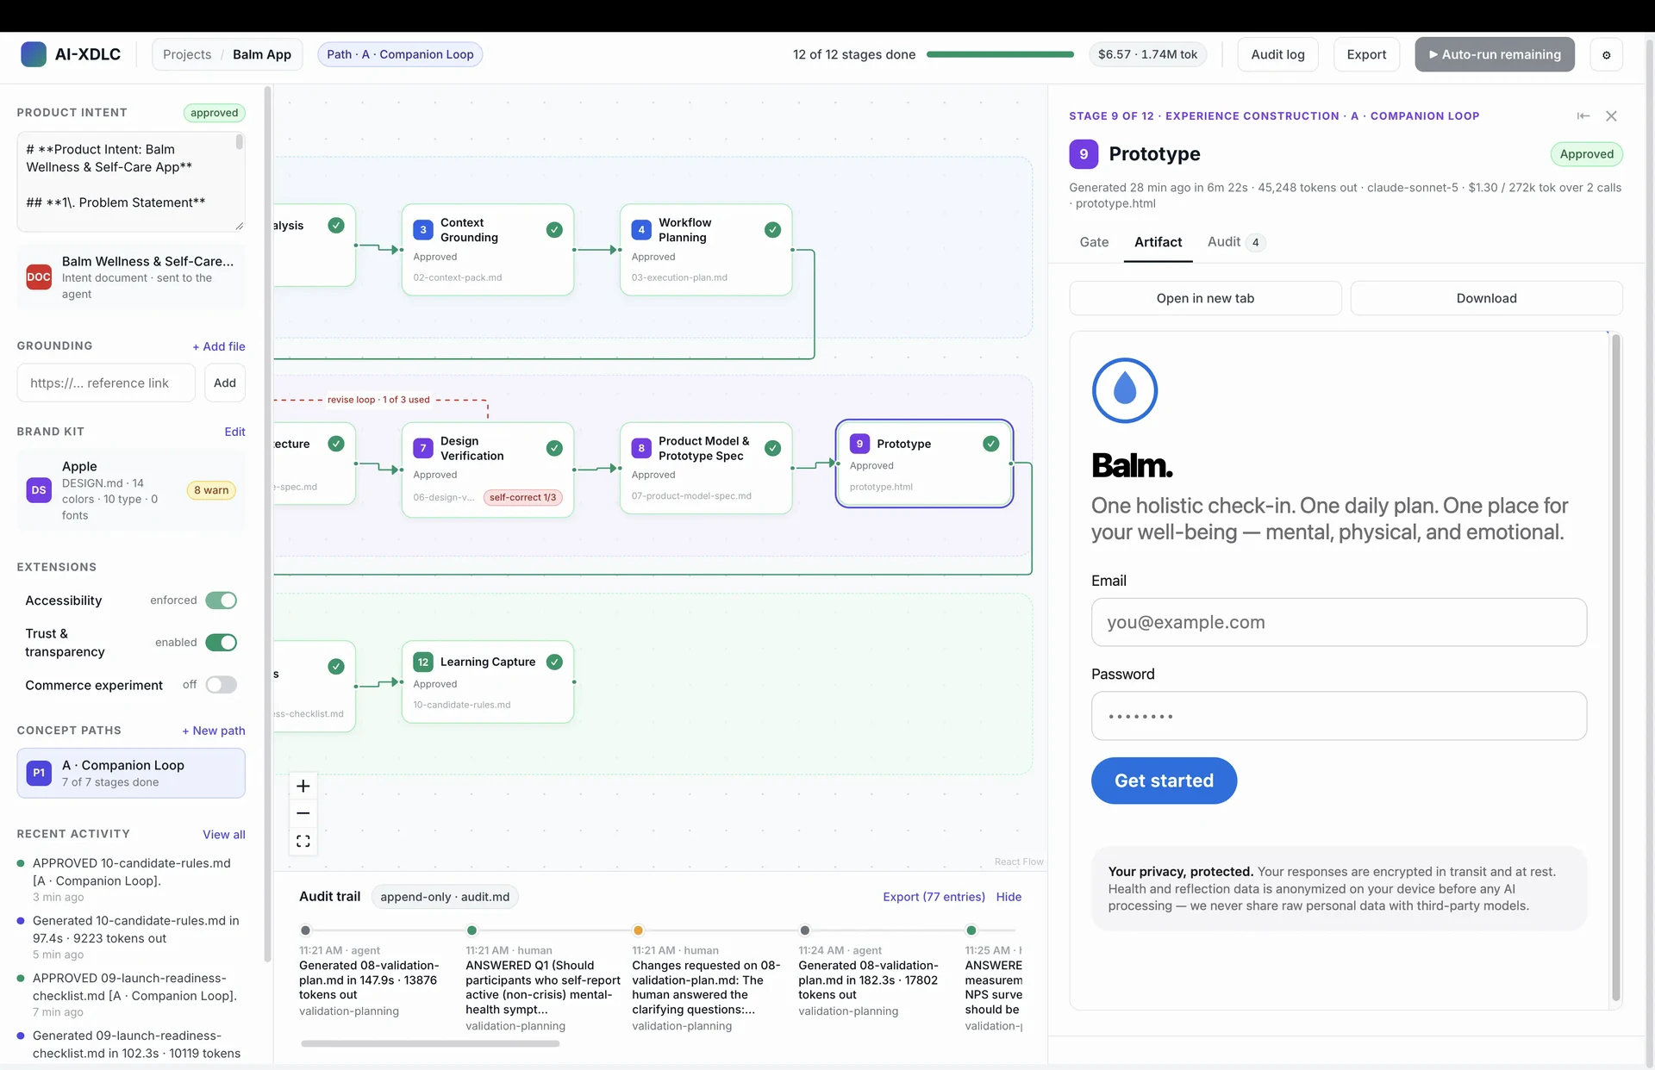Screen dimensions: 1655x1070
Task: Open the settings gear in top bar
Action: coord(1606,54)
